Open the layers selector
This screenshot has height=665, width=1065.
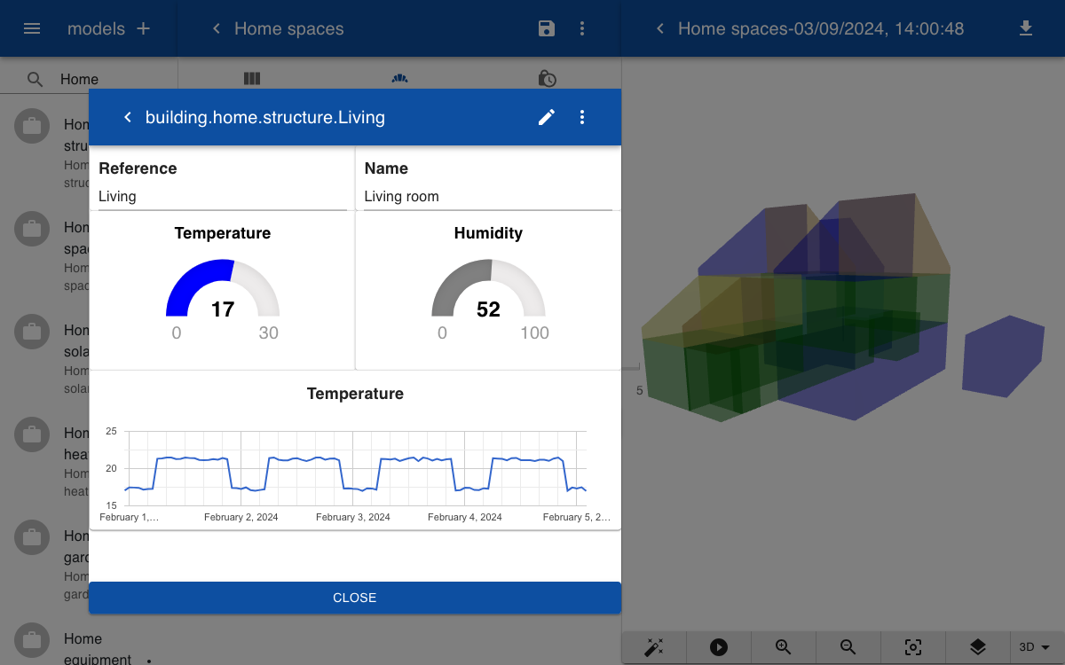tap(977, 647)
